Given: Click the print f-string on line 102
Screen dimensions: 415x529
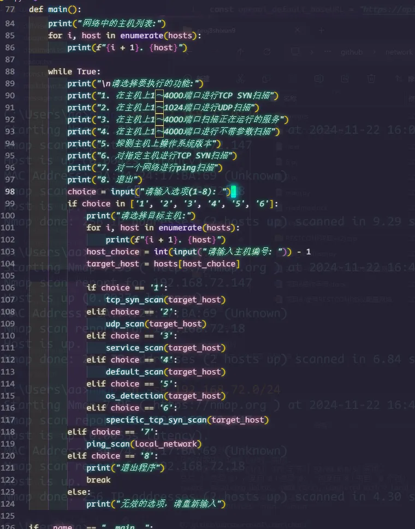Looking at the screenshot, I should (165, 240).
